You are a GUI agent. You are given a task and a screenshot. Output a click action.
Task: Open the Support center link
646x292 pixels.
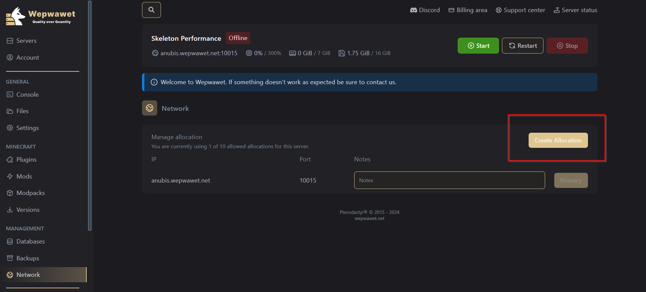520,10
